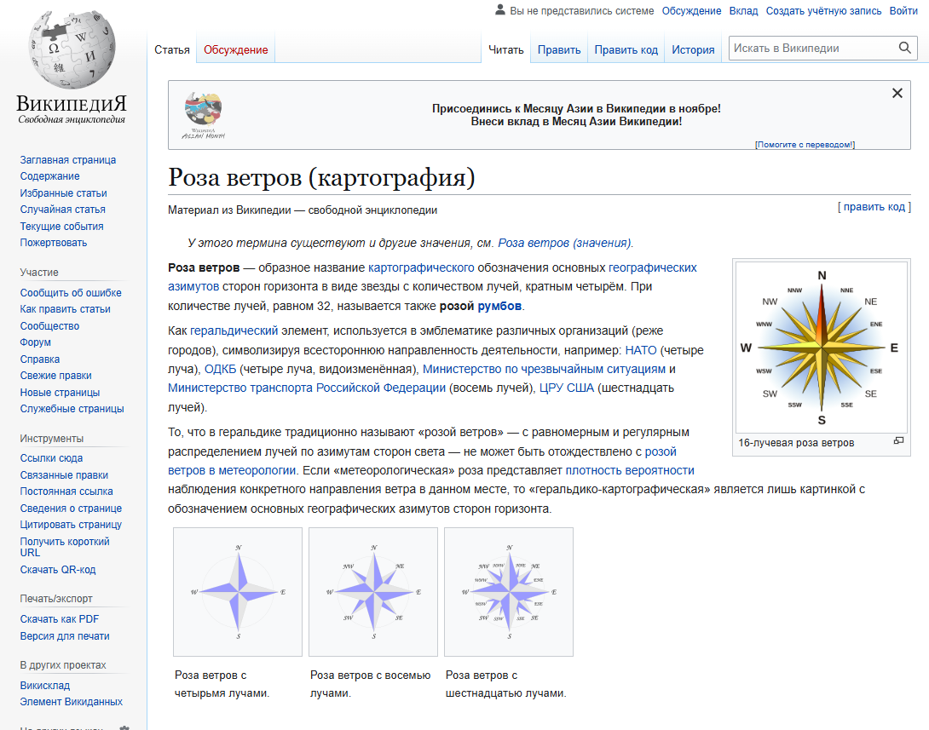
Task: Open Текущие события in sidebar
Action: pyautogui.click(x=61, y=227)
